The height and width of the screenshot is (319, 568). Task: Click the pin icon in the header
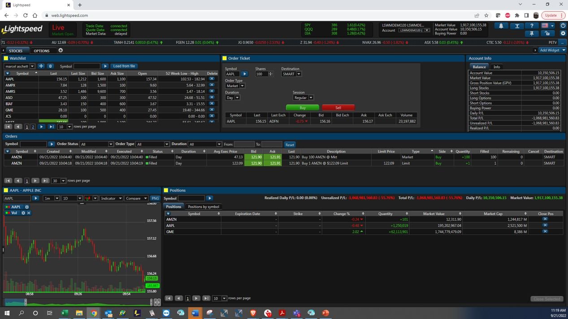click(532, 34)
